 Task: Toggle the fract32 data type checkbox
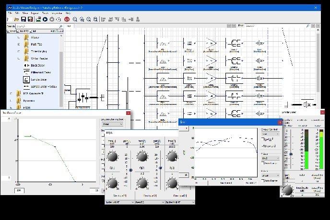[x=18, y=31]
